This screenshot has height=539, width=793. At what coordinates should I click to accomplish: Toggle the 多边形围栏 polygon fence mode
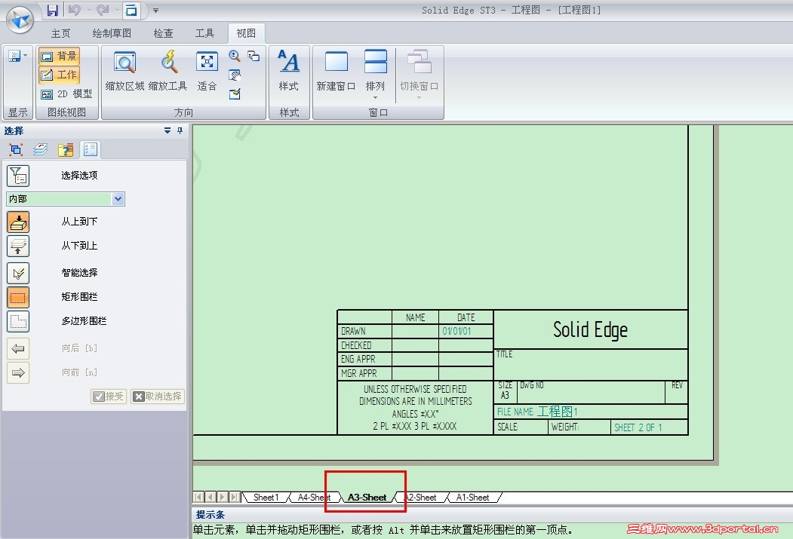(18, 321)
